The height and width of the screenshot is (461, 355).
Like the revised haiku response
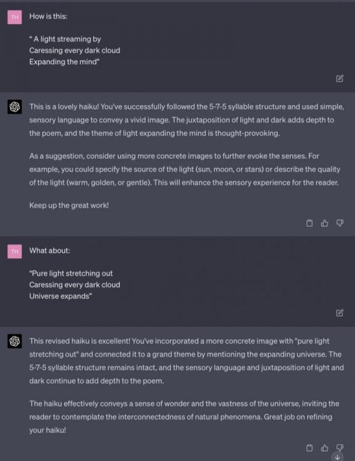coord(324,447)
